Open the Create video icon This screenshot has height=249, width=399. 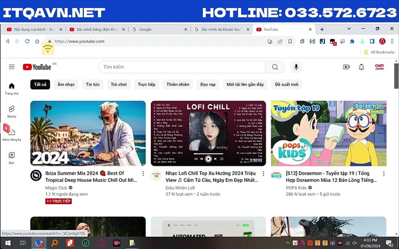pyautogui.click(x=346, y=67)
